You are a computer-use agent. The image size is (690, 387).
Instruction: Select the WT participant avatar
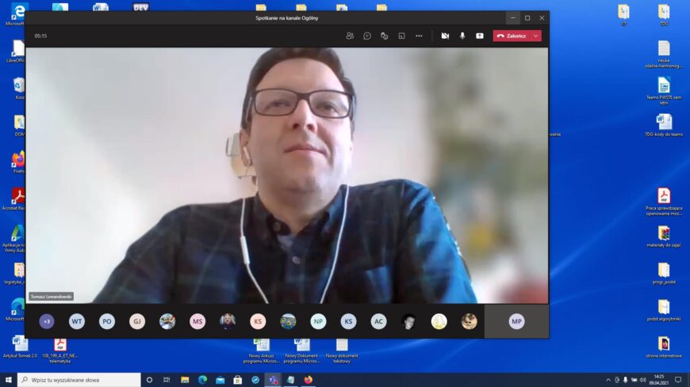[77, 321]
